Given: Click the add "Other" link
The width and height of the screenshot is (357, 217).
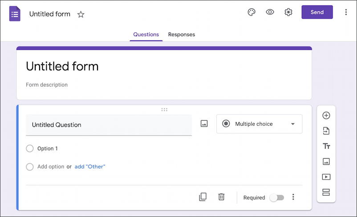Looking at the screenshot, I should 90,167.
